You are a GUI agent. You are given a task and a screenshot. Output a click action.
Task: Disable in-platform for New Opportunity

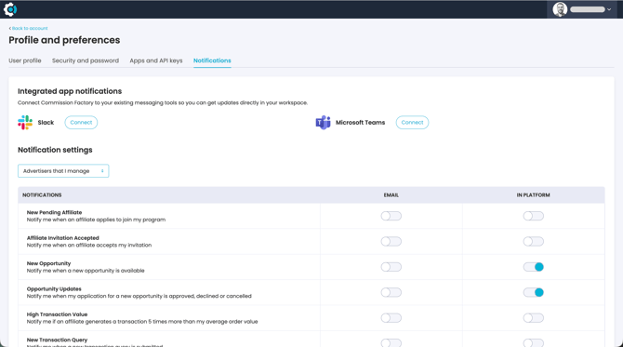[533, 267]
